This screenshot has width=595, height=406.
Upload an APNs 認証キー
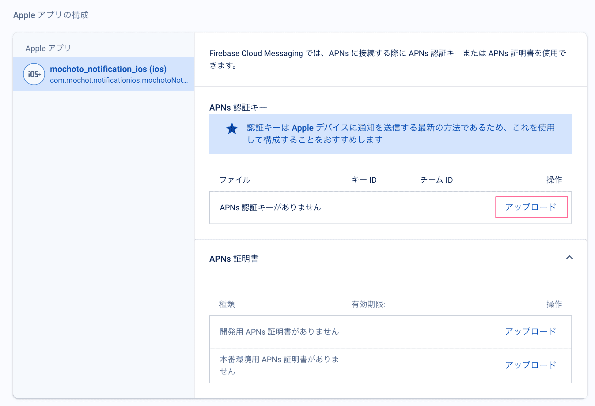532,207
